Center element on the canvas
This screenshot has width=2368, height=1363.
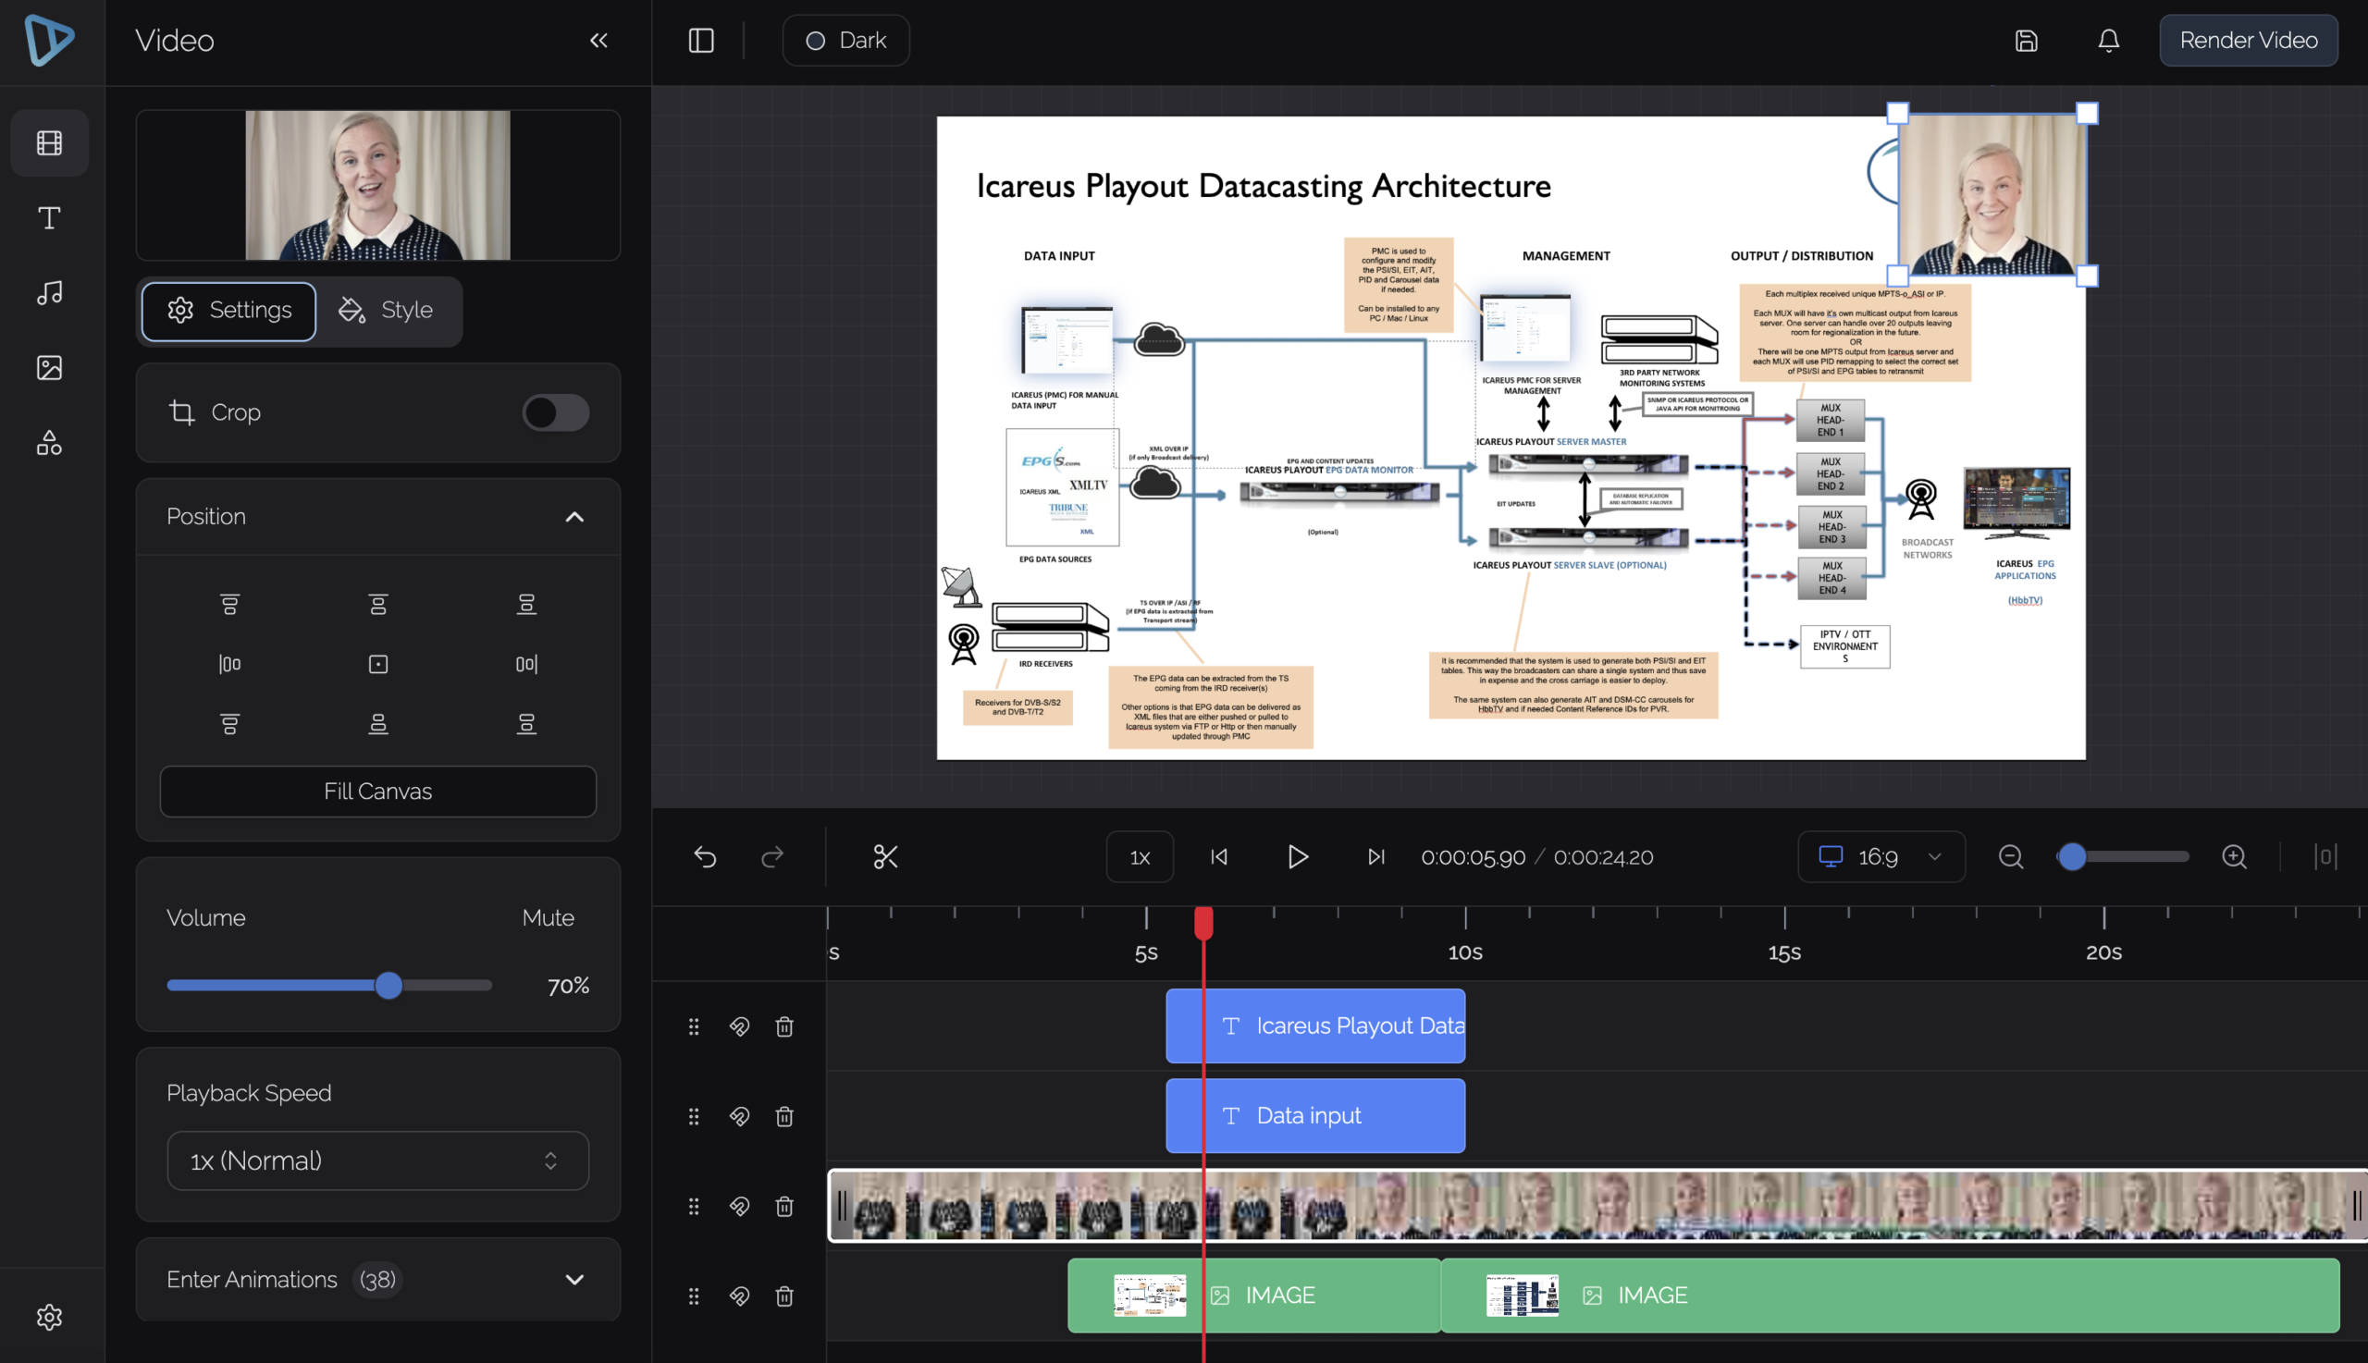[x=378, y=665]
